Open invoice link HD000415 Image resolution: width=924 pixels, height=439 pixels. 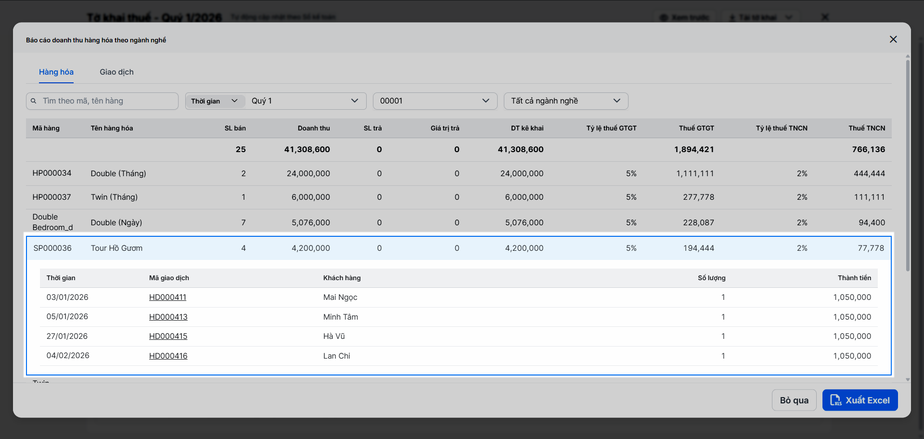168,336
